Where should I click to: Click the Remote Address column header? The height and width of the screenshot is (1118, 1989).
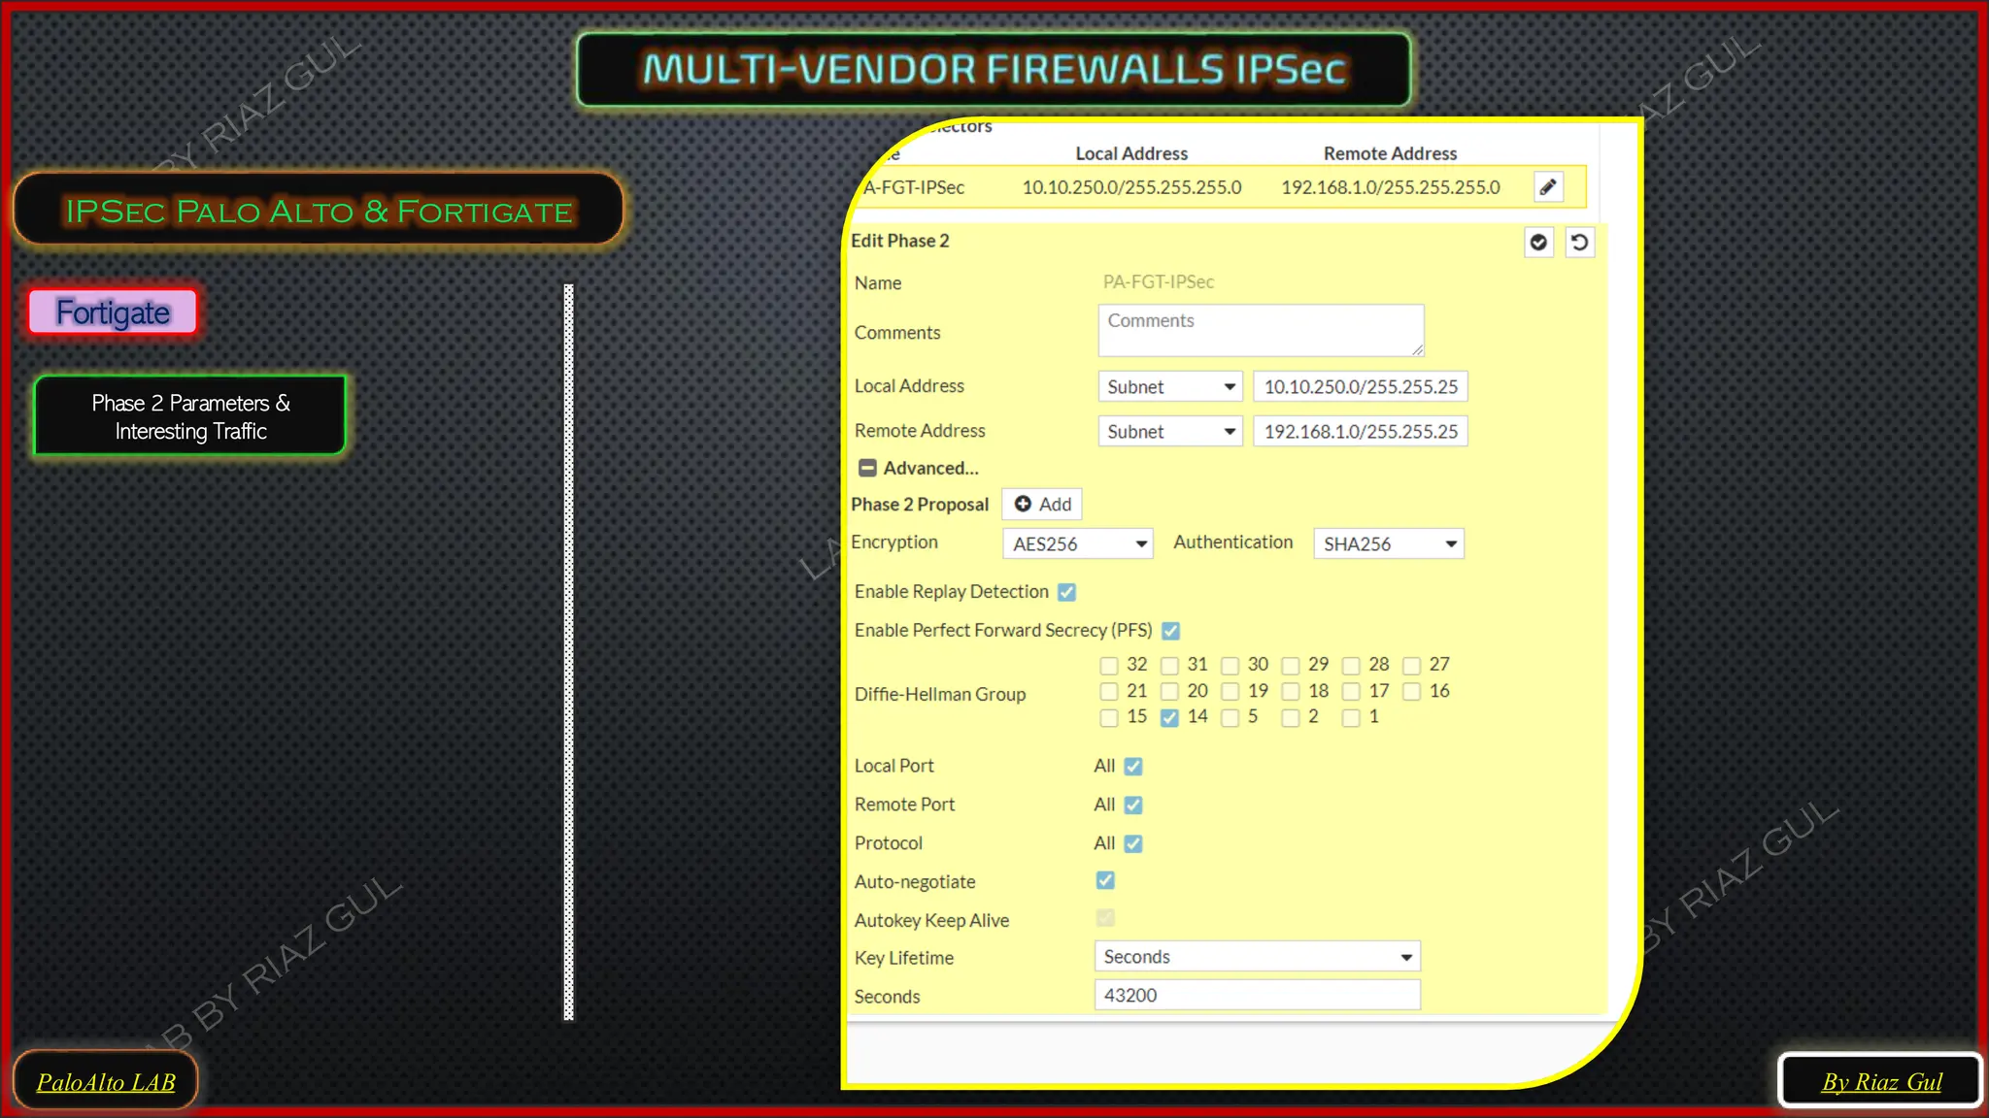tap(1390, 153)
